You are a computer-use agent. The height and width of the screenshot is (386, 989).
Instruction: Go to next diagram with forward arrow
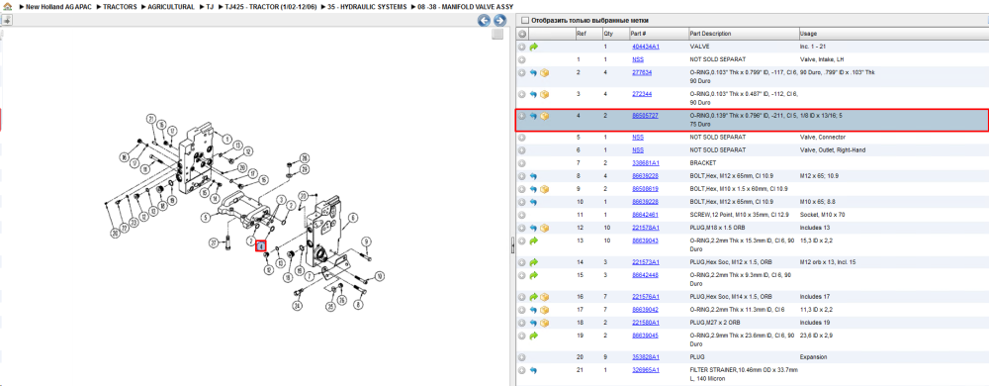(x=499, y=21)
